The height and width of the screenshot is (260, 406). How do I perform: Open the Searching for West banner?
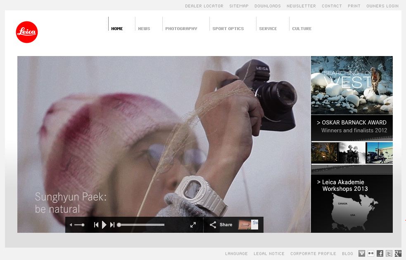point(351,85)
